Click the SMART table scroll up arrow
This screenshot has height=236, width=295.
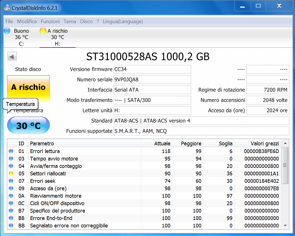[x=285, y=144]
